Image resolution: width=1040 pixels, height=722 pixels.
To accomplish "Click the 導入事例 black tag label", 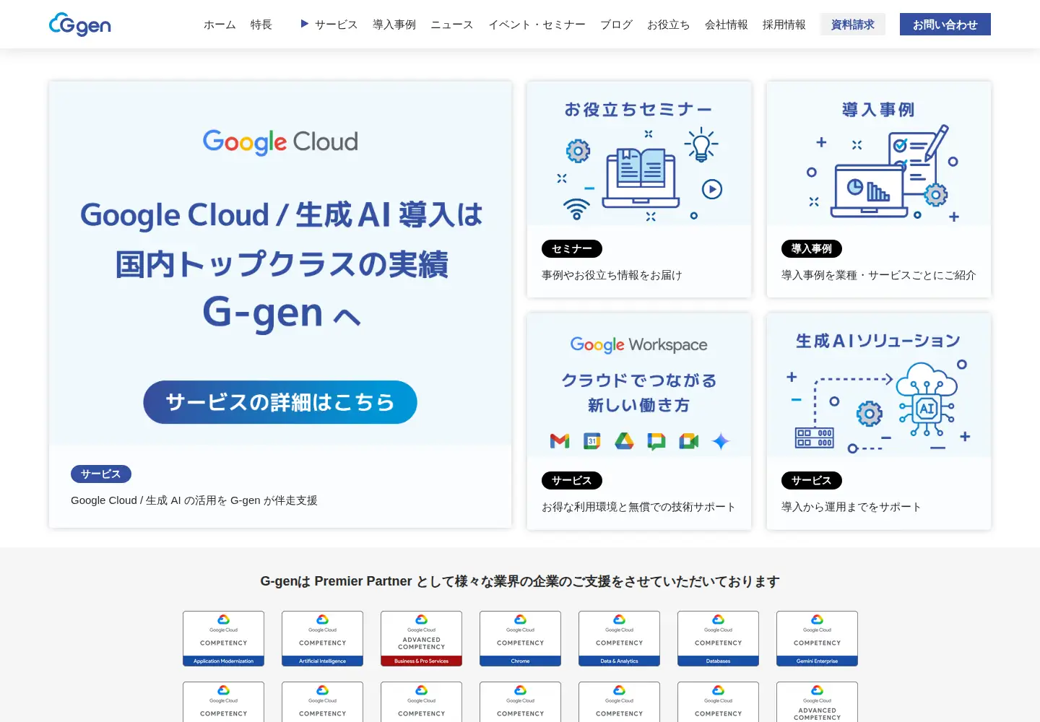I will click(x=812, y=249).
